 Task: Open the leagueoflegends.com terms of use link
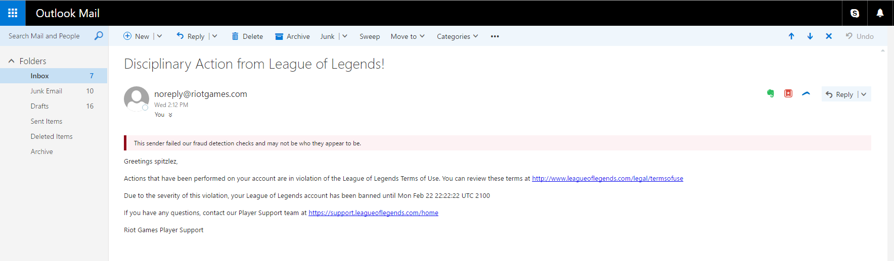[607, 178]
